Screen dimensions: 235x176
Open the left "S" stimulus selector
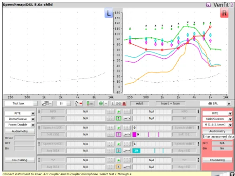(x=53, y=160)
